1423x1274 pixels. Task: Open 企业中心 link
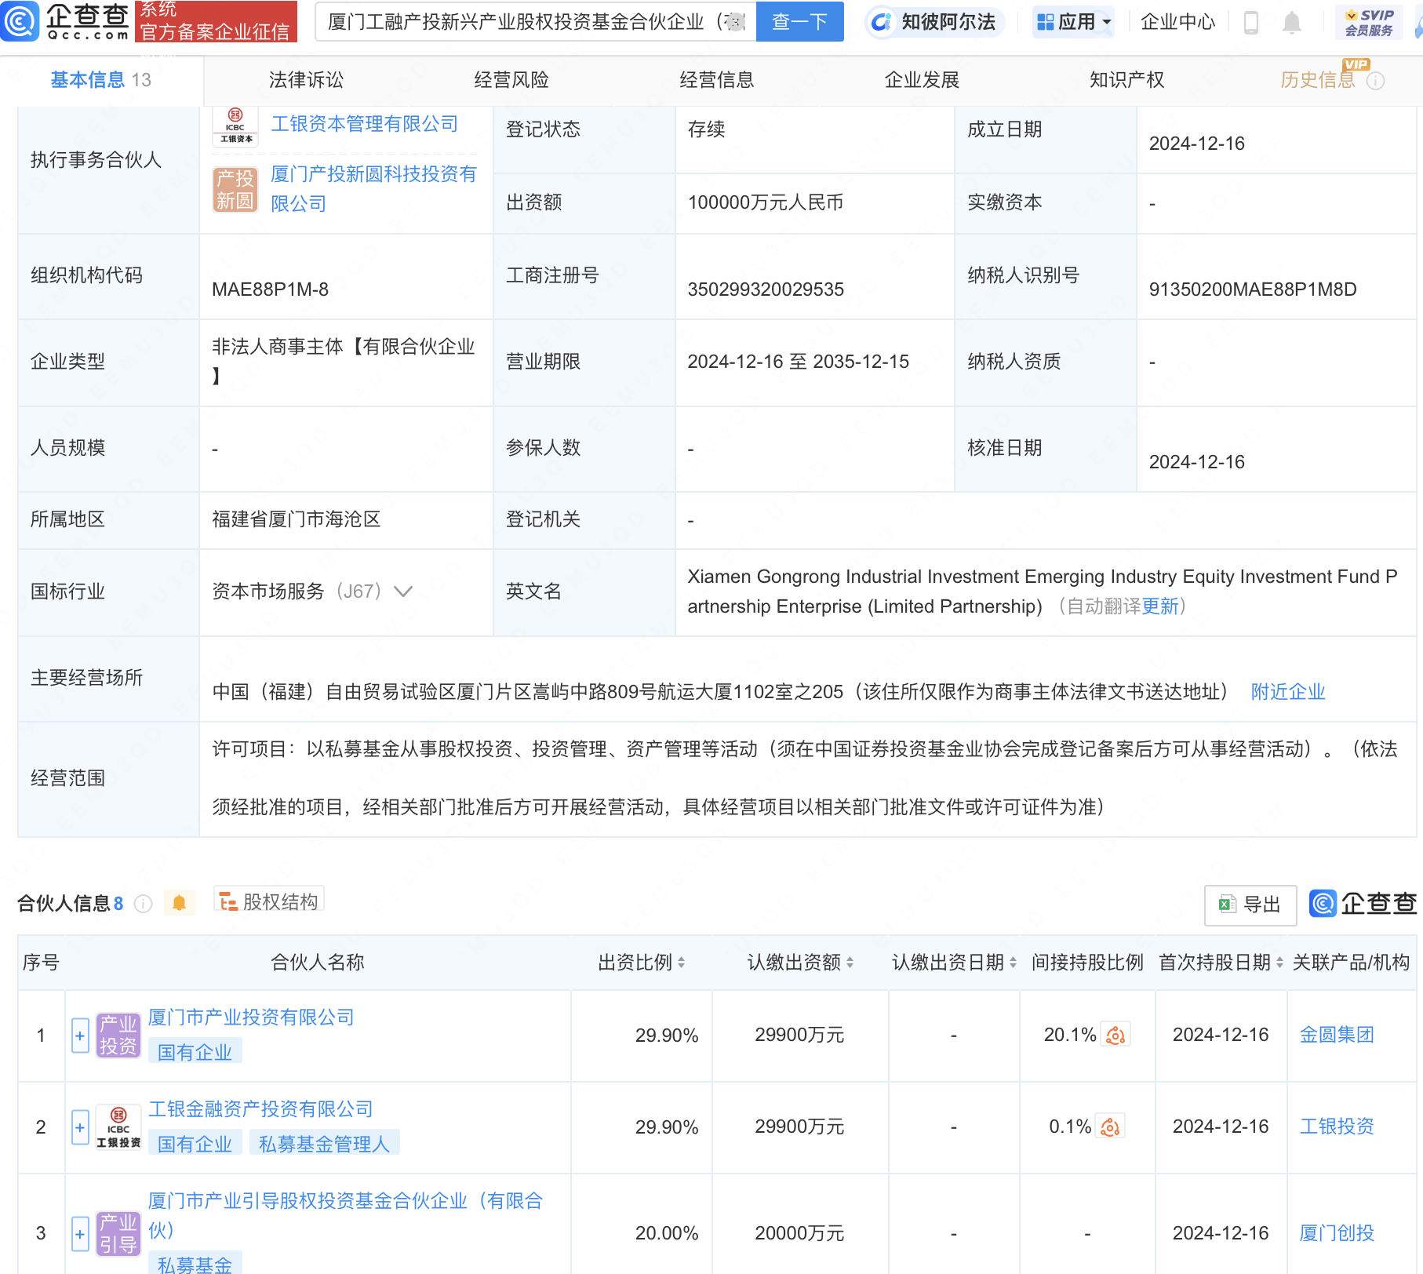1177,22
